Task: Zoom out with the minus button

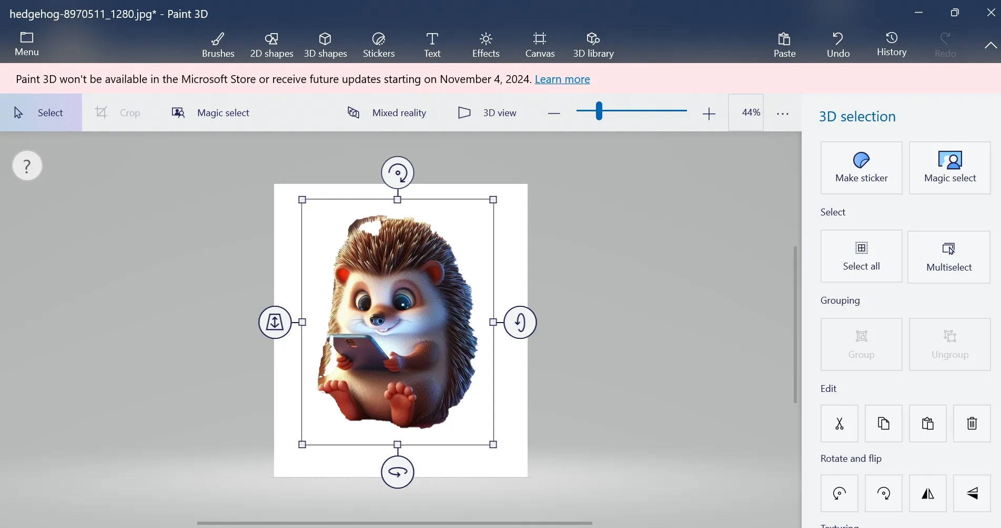Action: [554, 113]
